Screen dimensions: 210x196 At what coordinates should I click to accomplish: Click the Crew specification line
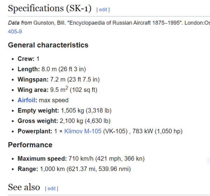pyautogui.click(x=28, y=59)
